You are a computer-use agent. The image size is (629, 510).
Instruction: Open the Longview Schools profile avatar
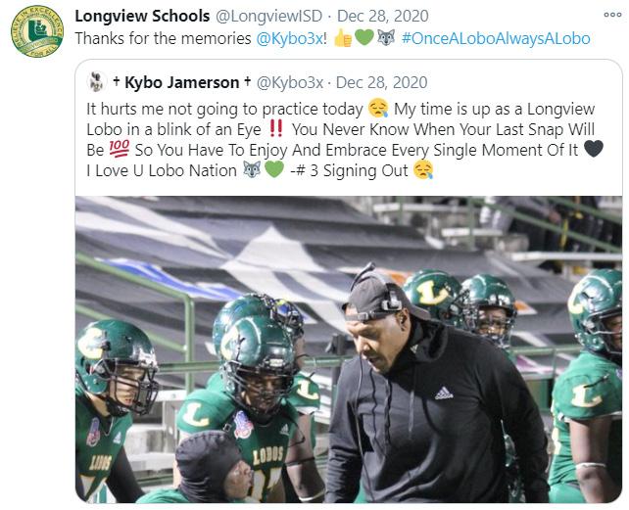[37, 31]
